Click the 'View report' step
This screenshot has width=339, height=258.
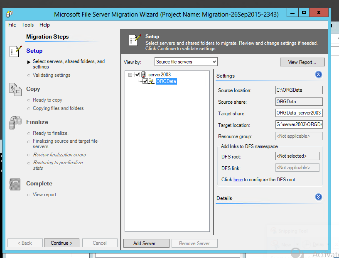[44, 195]
